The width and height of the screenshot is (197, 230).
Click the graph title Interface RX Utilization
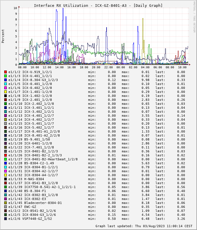tap(61, 6)
